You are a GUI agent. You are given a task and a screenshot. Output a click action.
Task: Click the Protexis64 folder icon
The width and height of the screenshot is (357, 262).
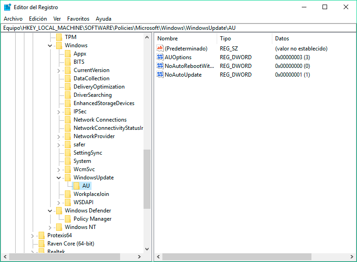[x=41, y=235]
